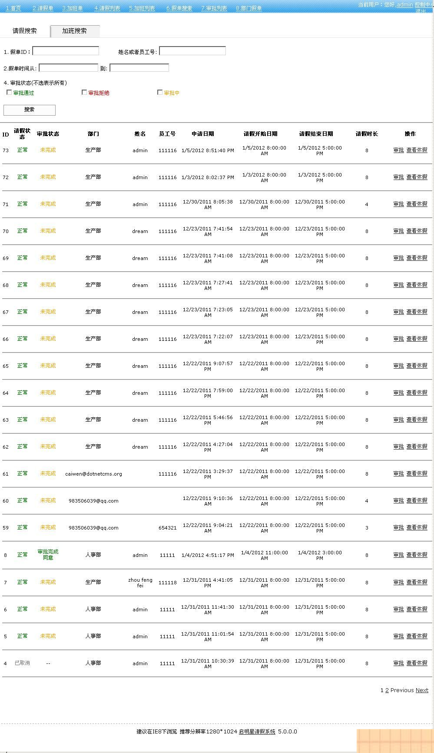This screenshot has height=753, width=434.
Task: Open 1.首页 in the top menu
Action: [x=13, y=8]
